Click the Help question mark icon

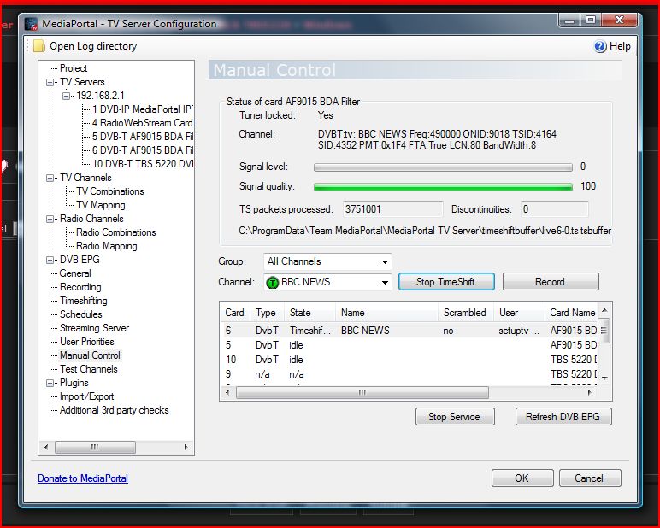tap(600, 46)
